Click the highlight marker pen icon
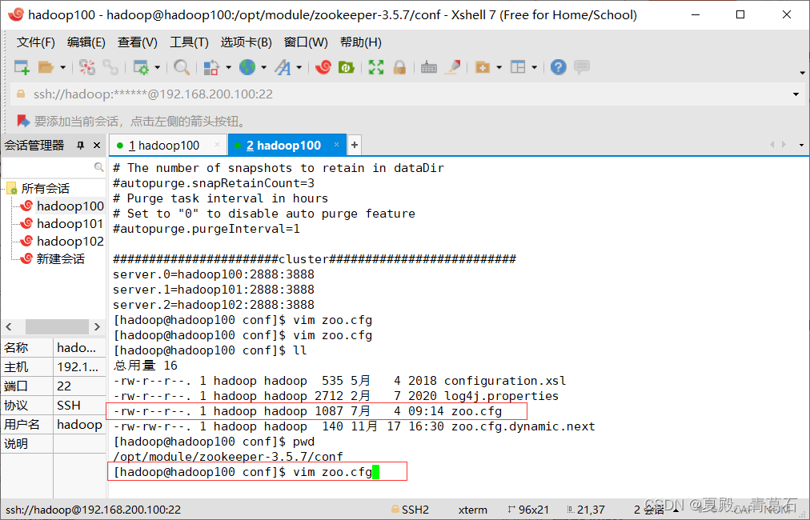 click(452, 67)
